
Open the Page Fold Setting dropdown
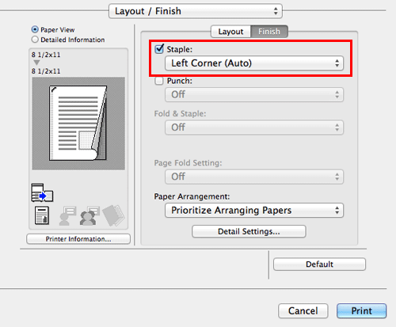[254, 177]
